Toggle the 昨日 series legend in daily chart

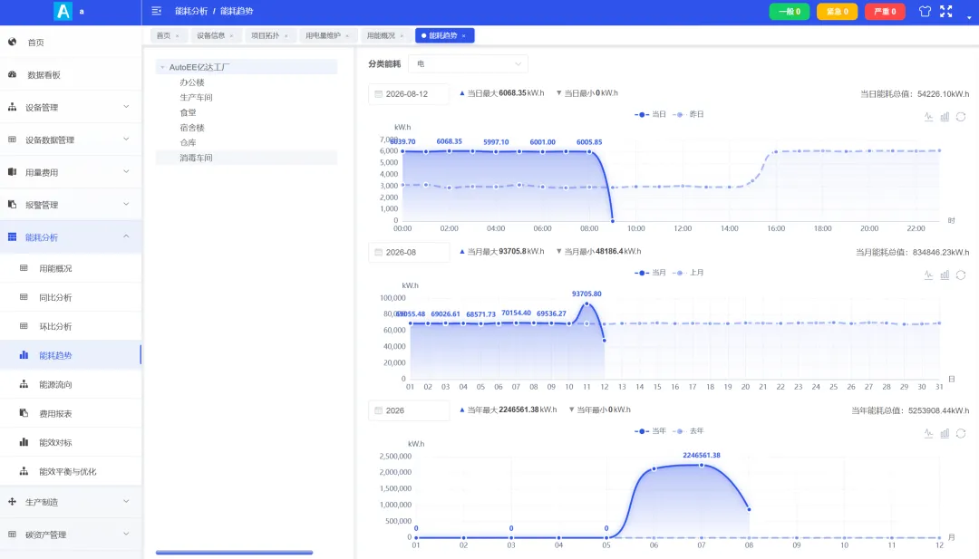(x=688, y=114)
